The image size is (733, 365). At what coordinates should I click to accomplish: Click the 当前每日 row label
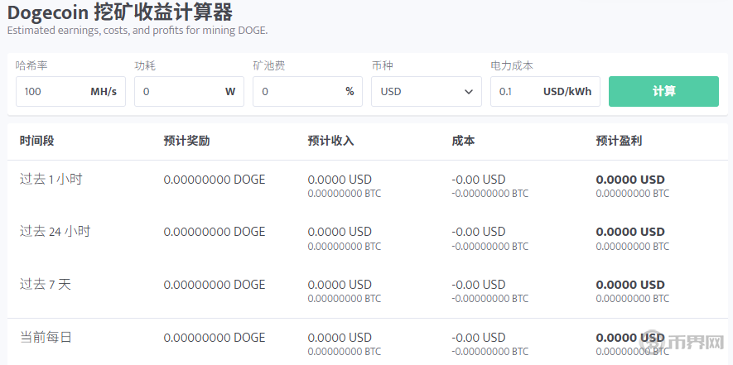click(x=46, y=337)
